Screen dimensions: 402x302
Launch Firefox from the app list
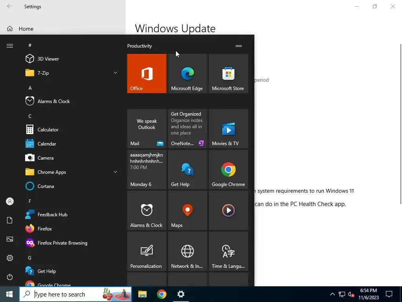point(72,228)
